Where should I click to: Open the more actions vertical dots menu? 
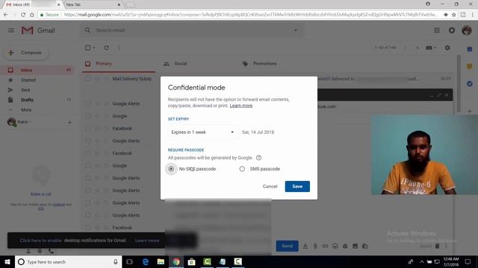pos(119,48)
